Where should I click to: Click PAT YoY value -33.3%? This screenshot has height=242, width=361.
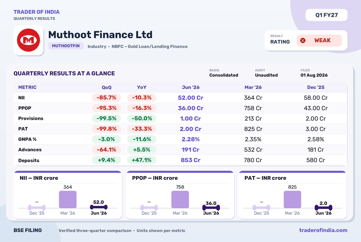click(142, 129)
